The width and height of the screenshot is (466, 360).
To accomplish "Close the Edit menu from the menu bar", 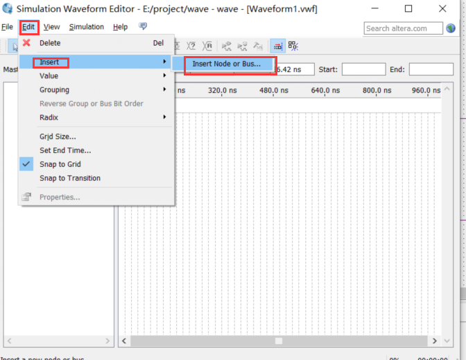I will (28, 27).
